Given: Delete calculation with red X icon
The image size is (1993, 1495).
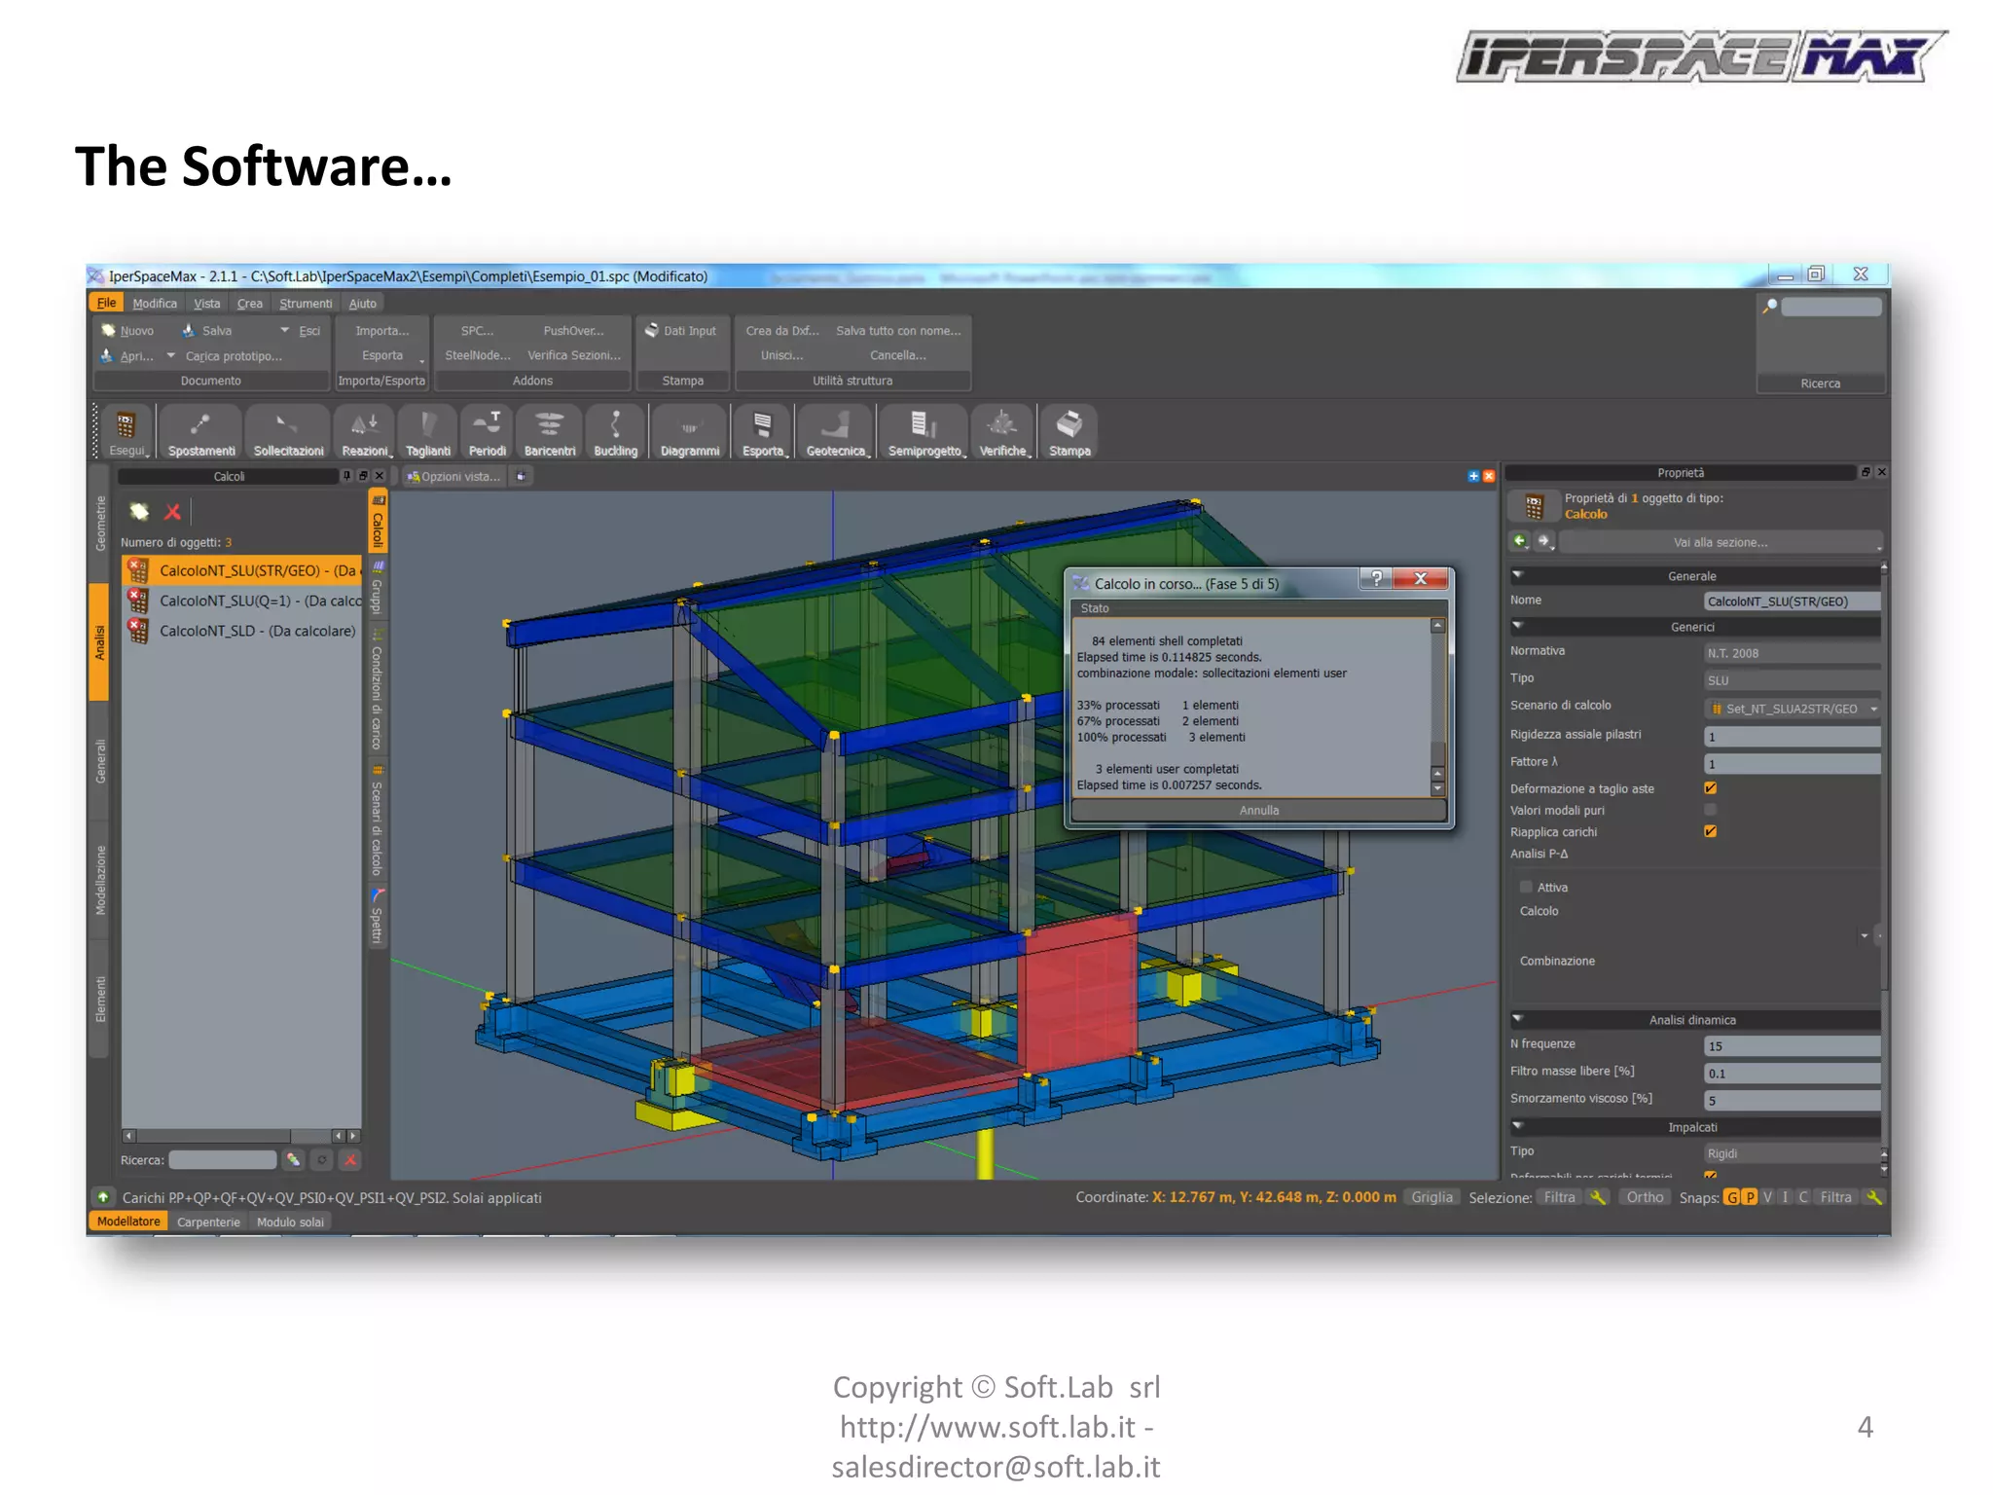Looking at the screenshot, I should pos(173,512).
